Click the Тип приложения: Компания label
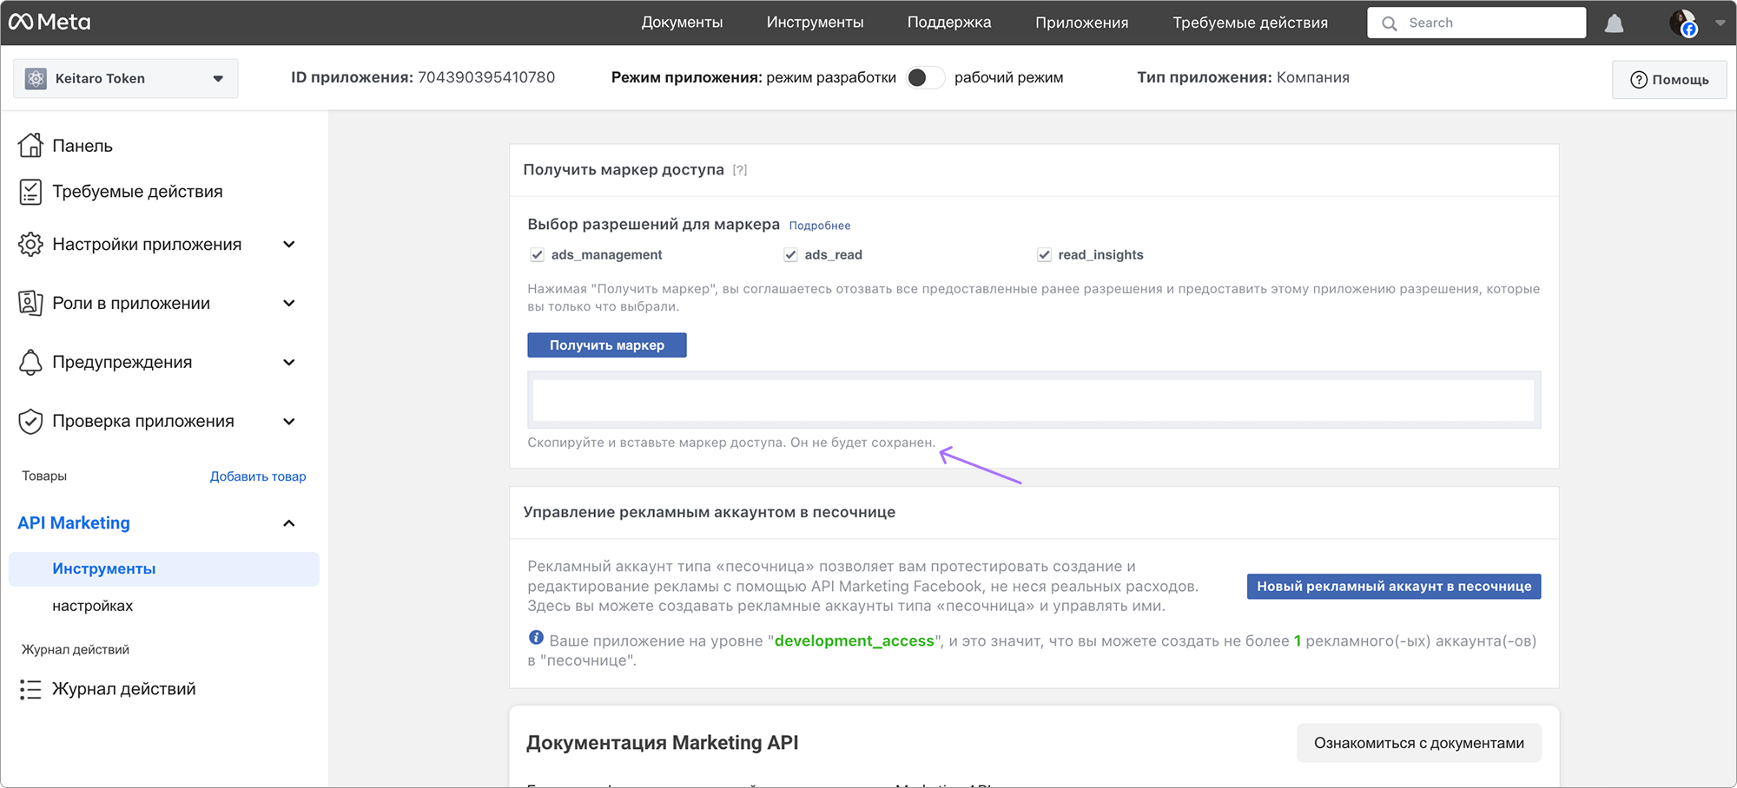This screenshot has height=788, width=1737. point(1243,77)
